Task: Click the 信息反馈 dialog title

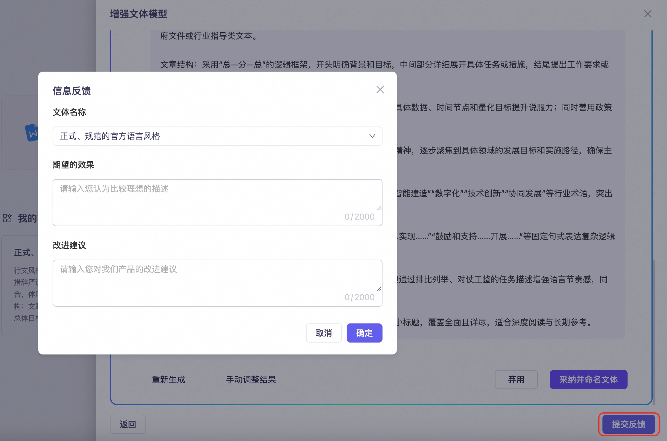Action: [x=72, y=91]
